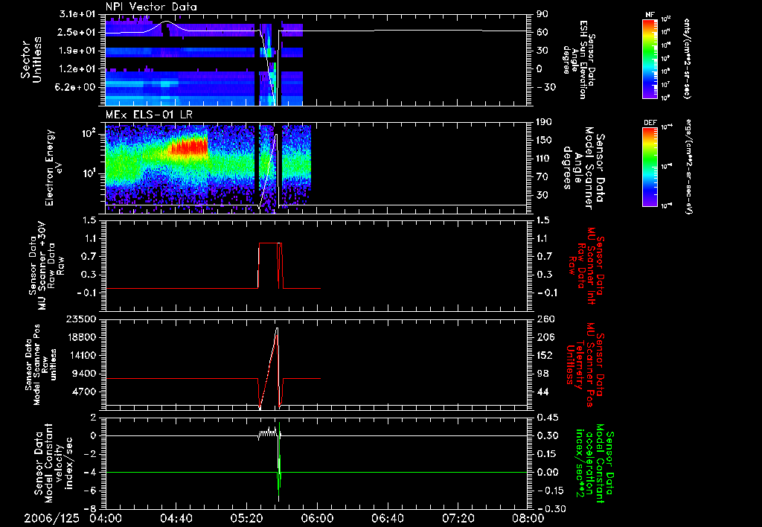Click the red high-flux region in ELS spectrogram

click(188, 147)
